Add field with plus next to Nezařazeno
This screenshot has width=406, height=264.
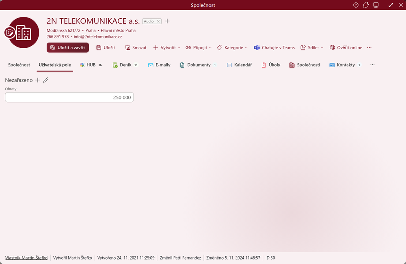37,80
